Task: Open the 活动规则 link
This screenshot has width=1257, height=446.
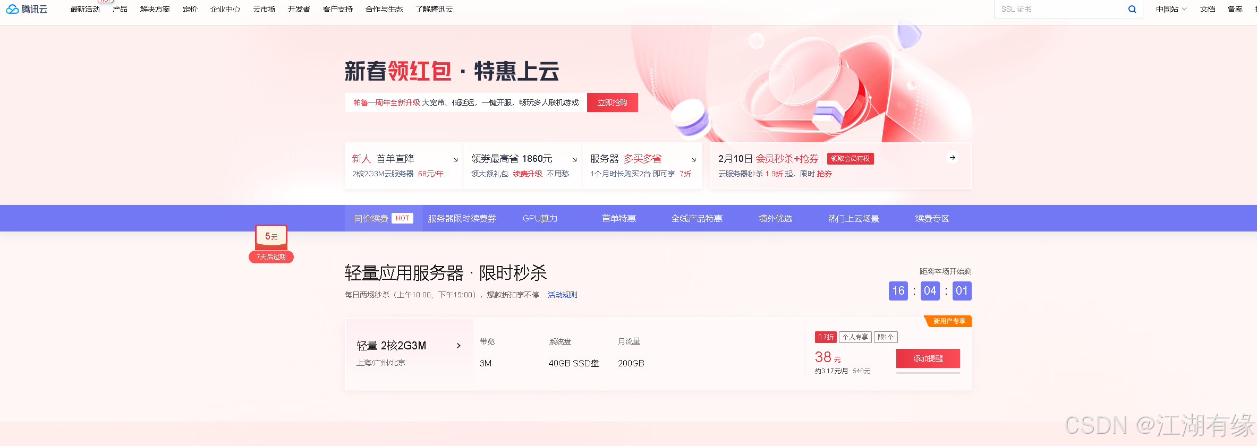Action: point(563,295)
